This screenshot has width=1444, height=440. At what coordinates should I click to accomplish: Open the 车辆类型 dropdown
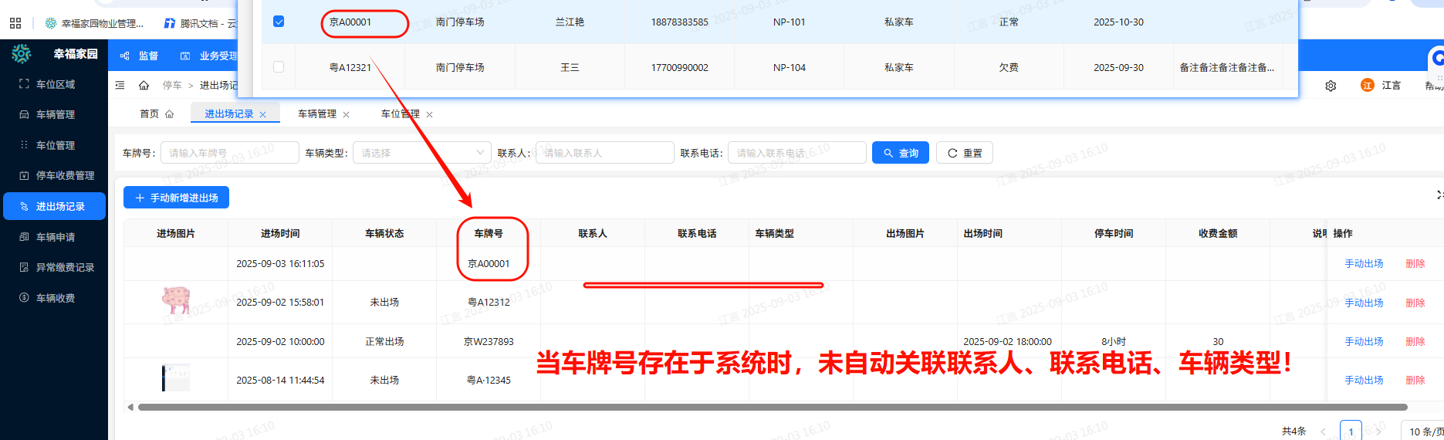[422, 153]
